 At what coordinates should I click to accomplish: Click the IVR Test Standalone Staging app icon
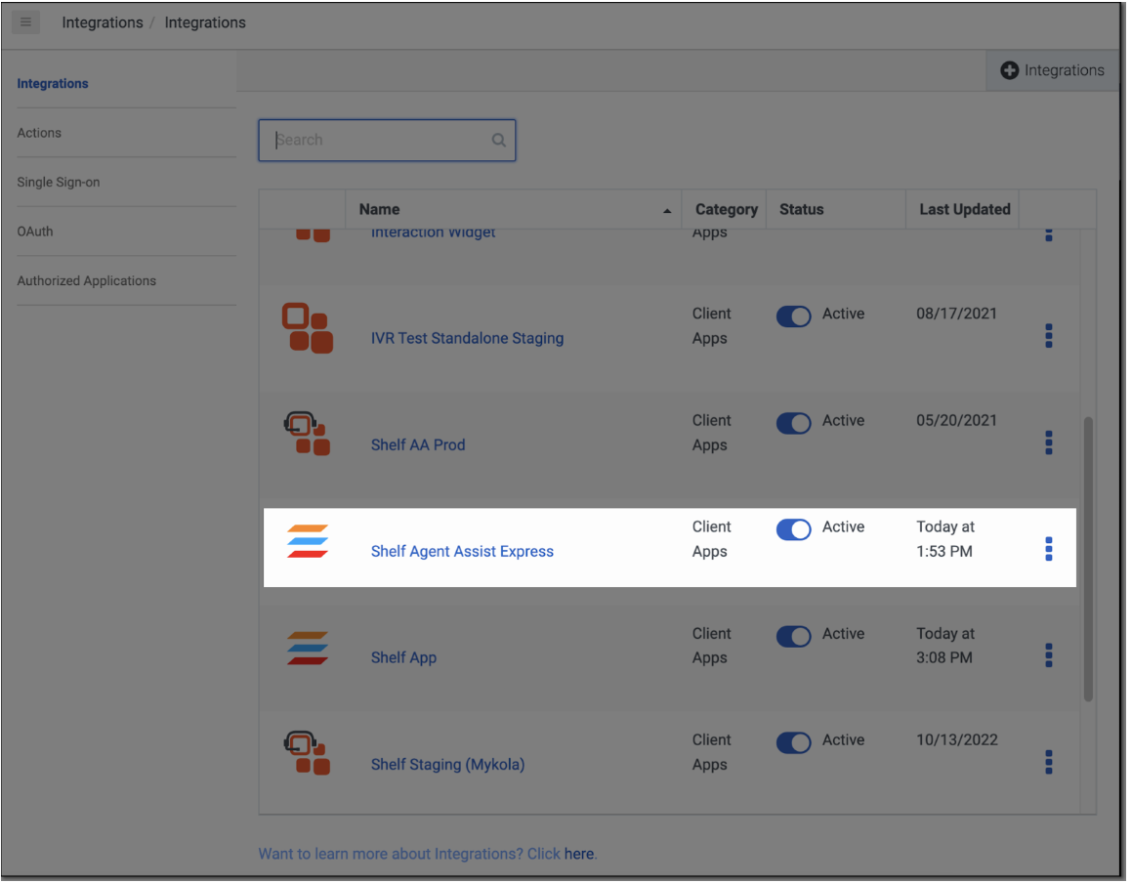click(308, 327)
